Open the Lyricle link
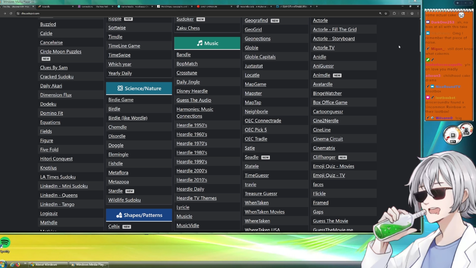This screenshot has width=476, height=268. (183, 207)
